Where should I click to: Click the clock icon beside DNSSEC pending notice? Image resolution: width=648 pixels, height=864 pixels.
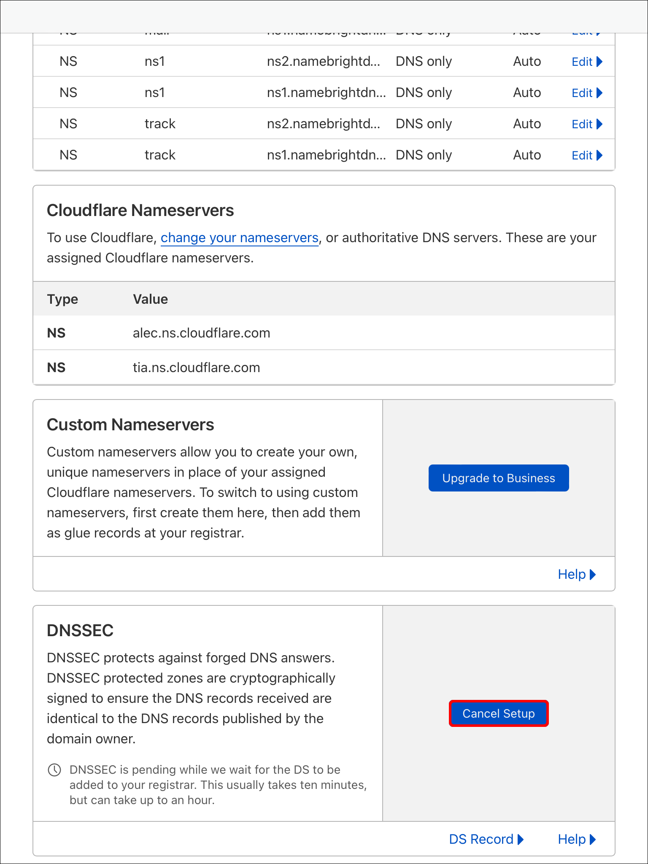[54, 770]
